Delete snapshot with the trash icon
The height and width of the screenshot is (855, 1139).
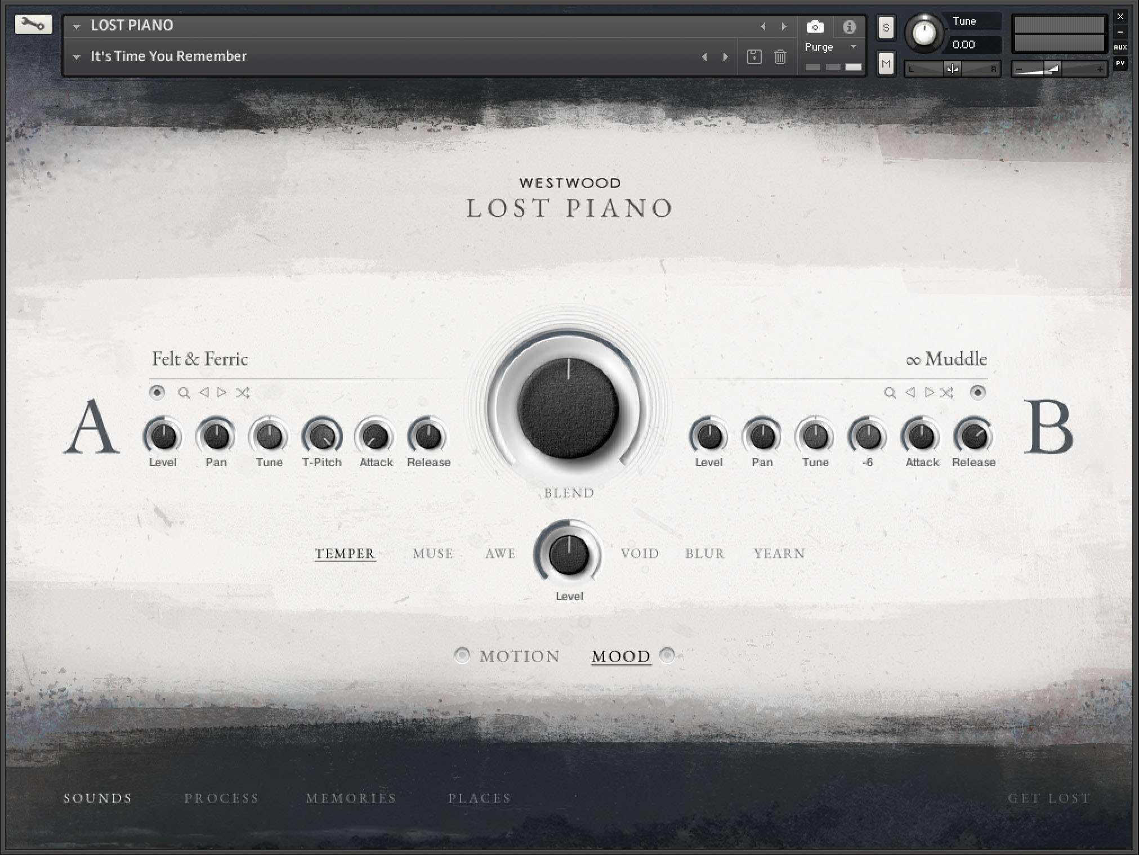click(780, 57)
